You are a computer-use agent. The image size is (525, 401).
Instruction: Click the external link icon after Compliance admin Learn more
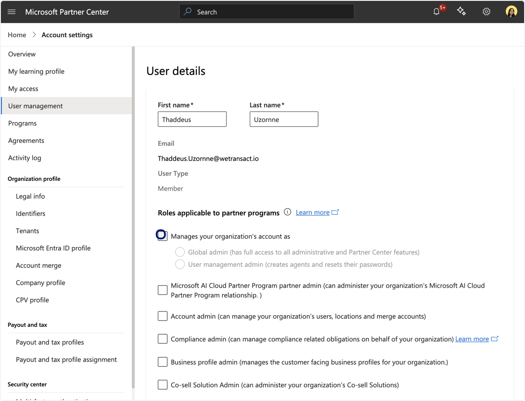[x=495, y=339]
